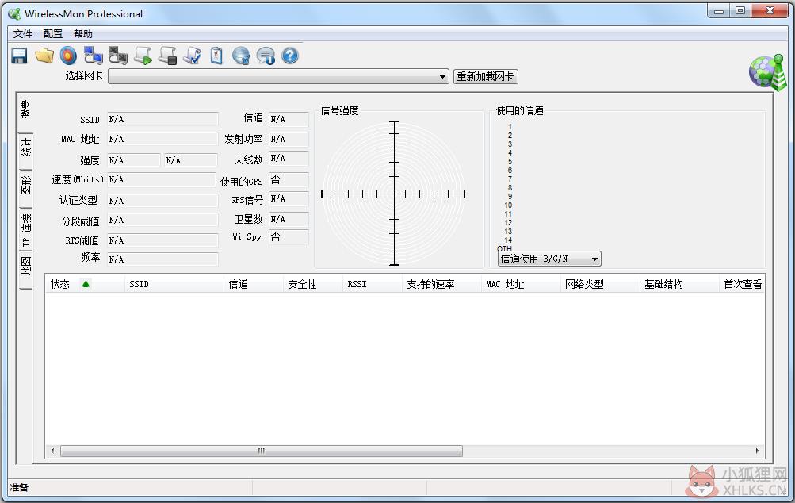
Task: Click the 发射功率 value field
Action: [x=289, y=139]
